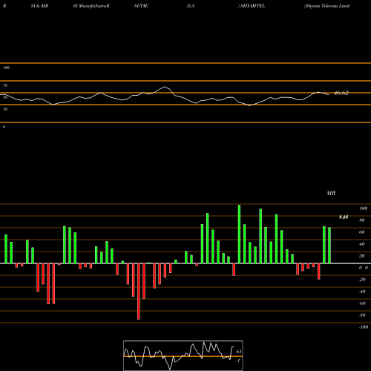Image resolution: width=371 pixels, height=371 pixels.
Task: Click the '(5,5' parameter text in header
Action: (191, 6)
